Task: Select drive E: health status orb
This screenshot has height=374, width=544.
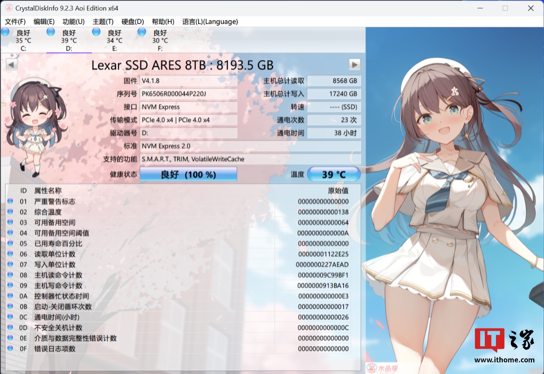Action: click(x=96, y=32)
